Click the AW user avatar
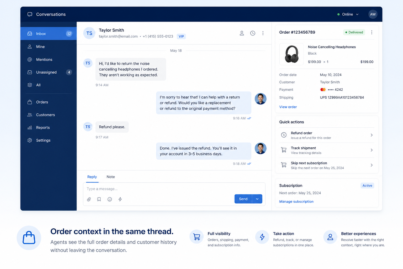 point(373,14)
